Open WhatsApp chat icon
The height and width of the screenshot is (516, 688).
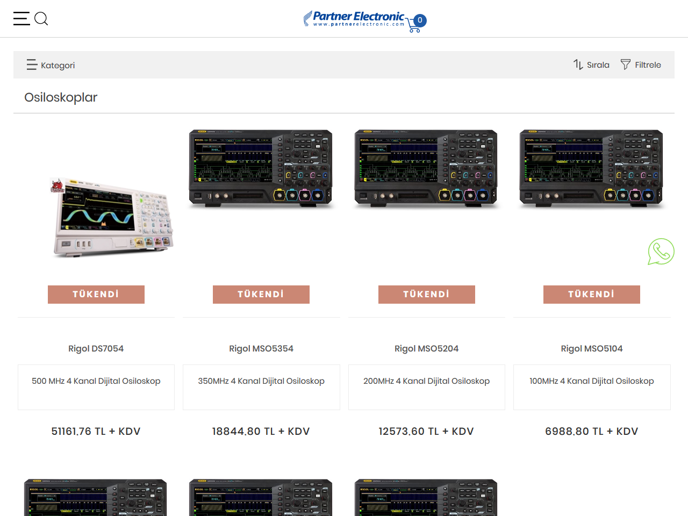point(661,252)
